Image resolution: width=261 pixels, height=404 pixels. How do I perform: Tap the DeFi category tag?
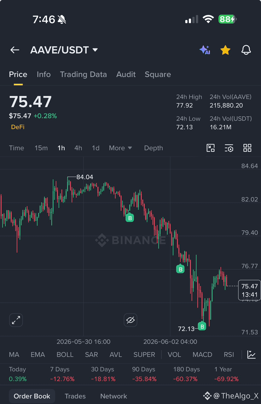coord(18,127)
